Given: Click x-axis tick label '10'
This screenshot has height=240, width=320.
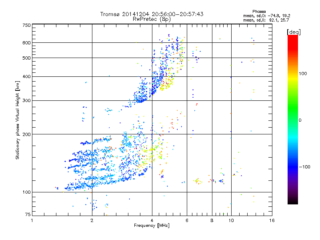Looking at the screenshot, I should click(231, 220).
